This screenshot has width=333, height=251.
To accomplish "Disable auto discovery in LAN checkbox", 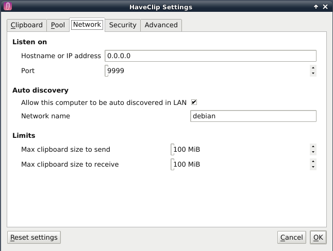I will (194, 102).
